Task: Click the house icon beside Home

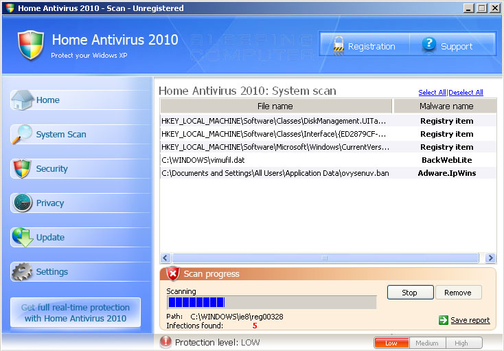Action: tap(22, 100)
